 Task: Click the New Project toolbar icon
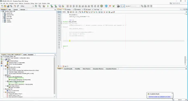point(5,6)
